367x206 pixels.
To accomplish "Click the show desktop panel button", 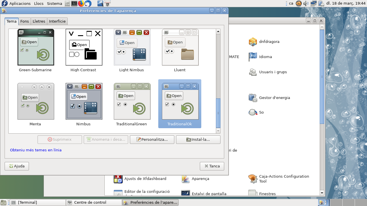I will point(3,203).
